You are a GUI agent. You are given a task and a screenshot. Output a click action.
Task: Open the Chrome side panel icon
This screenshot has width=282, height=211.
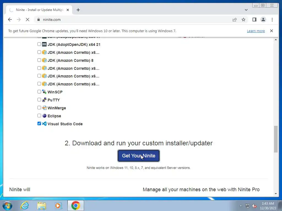click(x=254, y=20)
